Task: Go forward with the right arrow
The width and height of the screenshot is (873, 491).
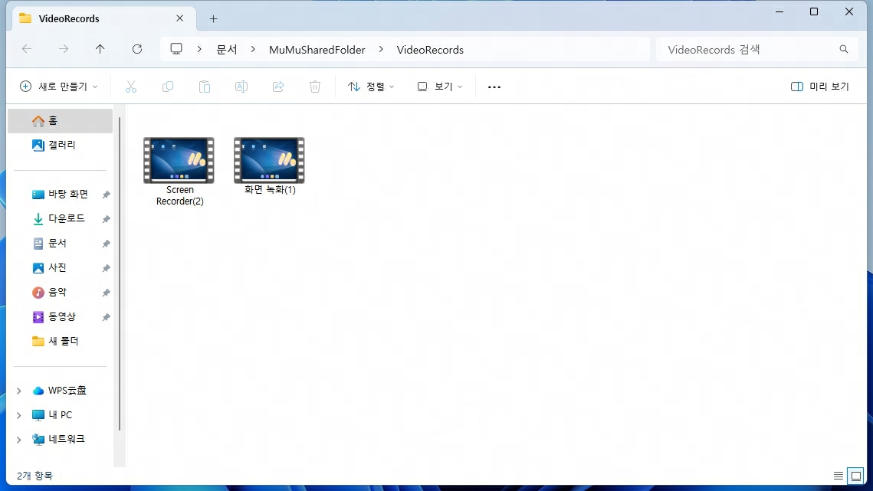Action: tap(64, 49)
